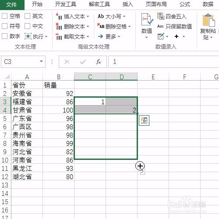Switch to the 开始 (Home) tab

[37, 4]
